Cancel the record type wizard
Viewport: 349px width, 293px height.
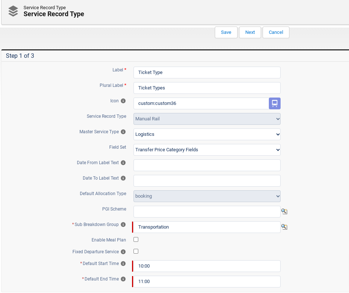[276, 32]
